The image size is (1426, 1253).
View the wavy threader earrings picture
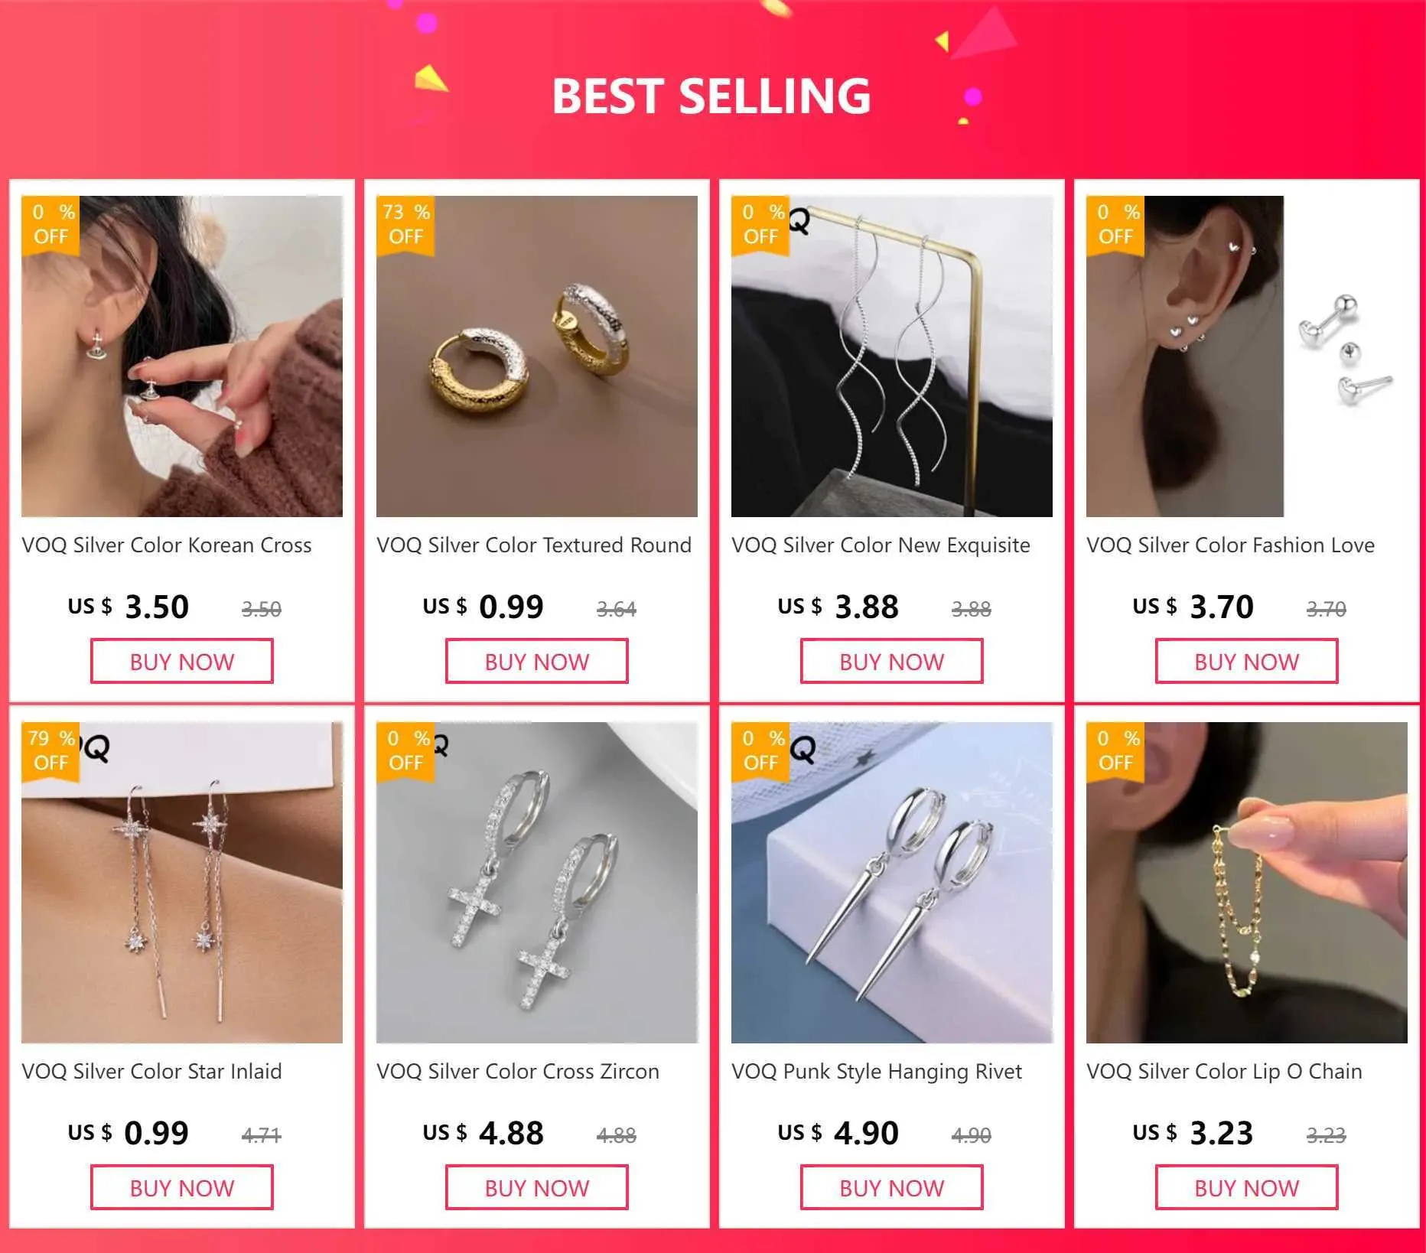point(892,356)
